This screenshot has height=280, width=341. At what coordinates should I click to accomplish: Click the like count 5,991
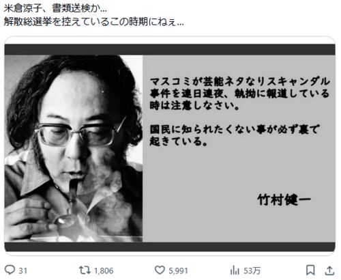point(178,270)
